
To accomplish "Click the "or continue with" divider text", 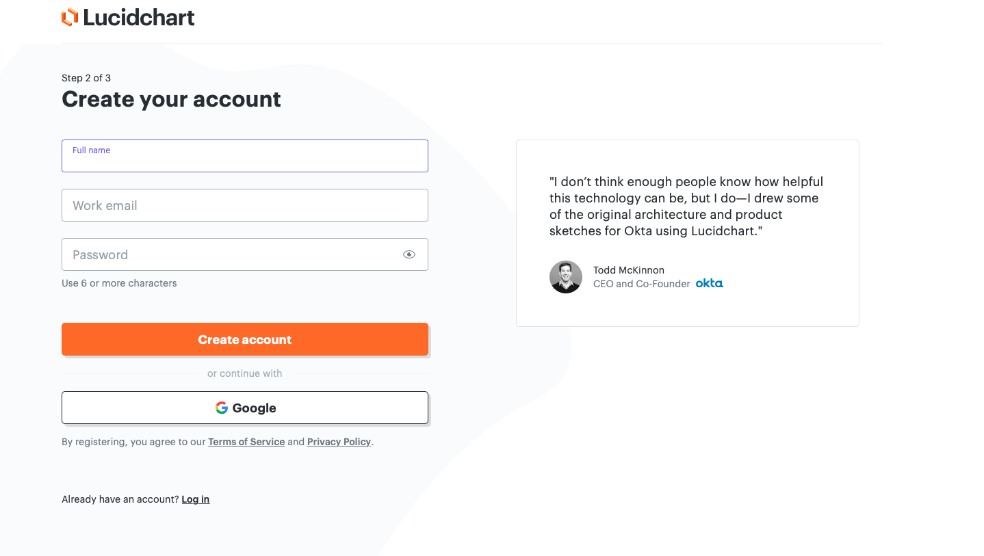I will point(244,373).
